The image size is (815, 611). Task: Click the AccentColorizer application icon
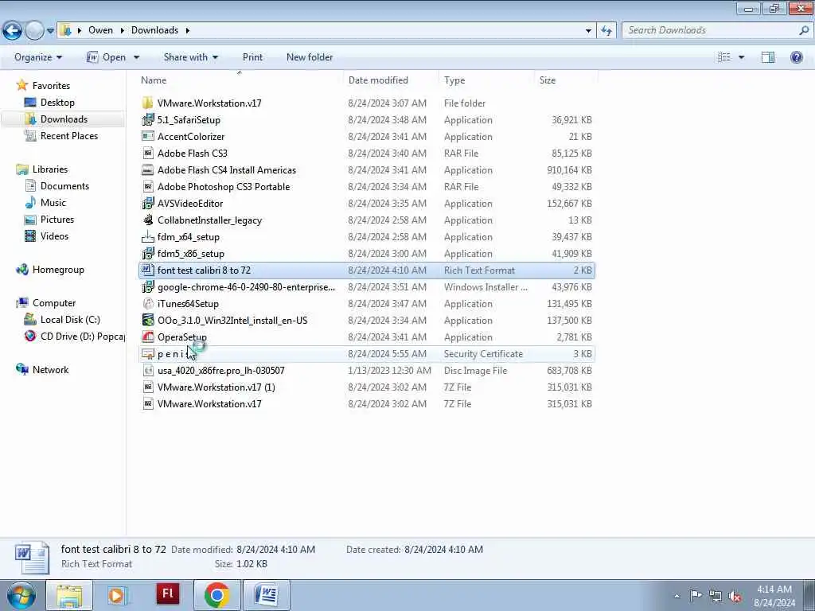tap(147, 136)
